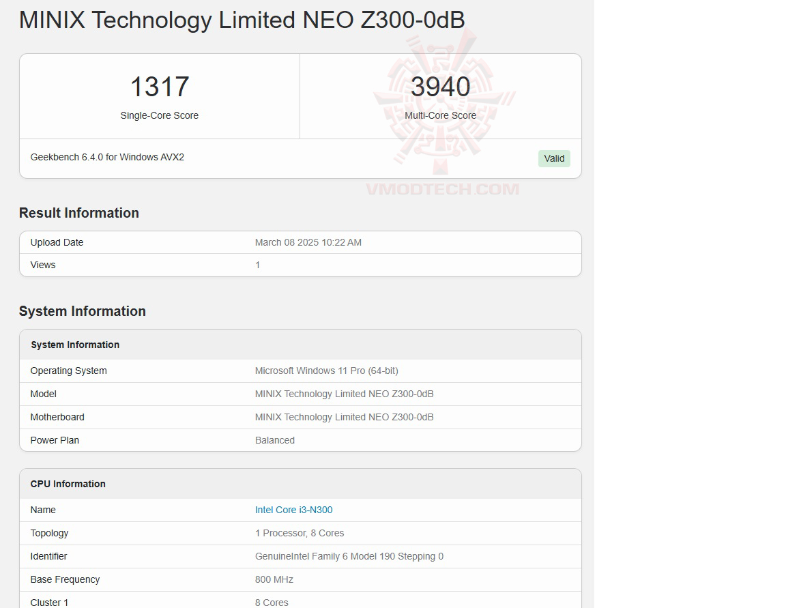Click the 1317 single-core score number
The image size is (786, 608).
click(x=159, y=87)
